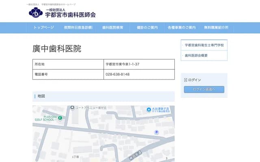Click the phone number 028-638-8148

[x=117, y=75]
